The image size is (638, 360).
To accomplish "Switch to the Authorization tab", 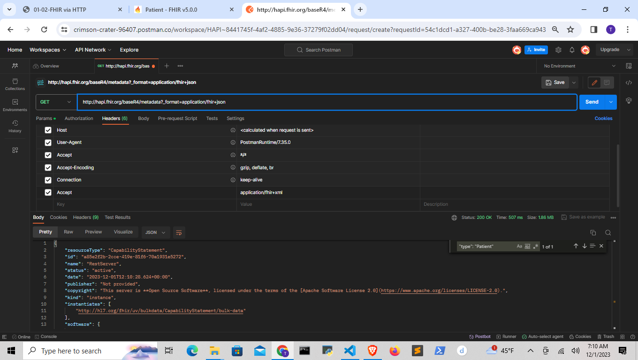I will pyautogui.click(x=79, y=119).
